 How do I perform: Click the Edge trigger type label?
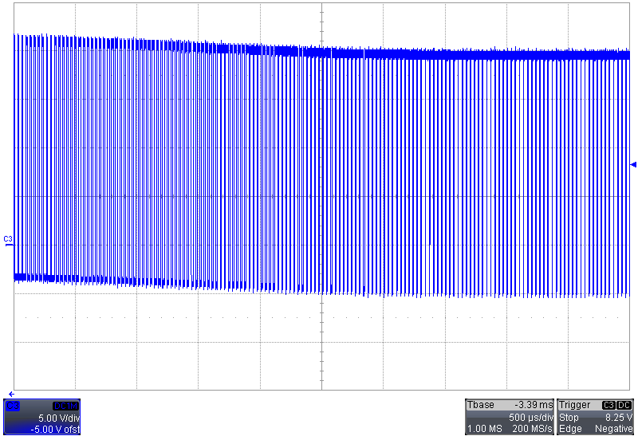click(x=569, y=429)
